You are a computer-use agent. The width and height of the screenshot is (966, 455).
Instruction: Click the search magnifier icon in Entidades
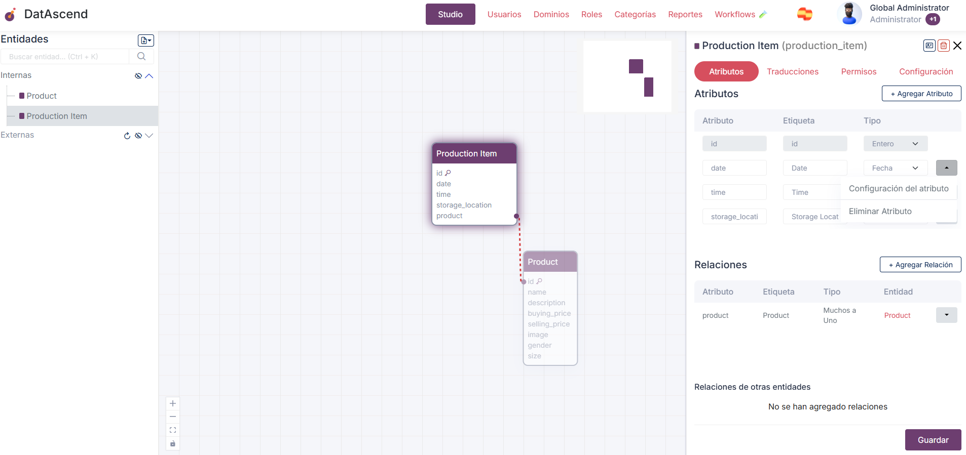pyautogui.click(x=141, y=56)
